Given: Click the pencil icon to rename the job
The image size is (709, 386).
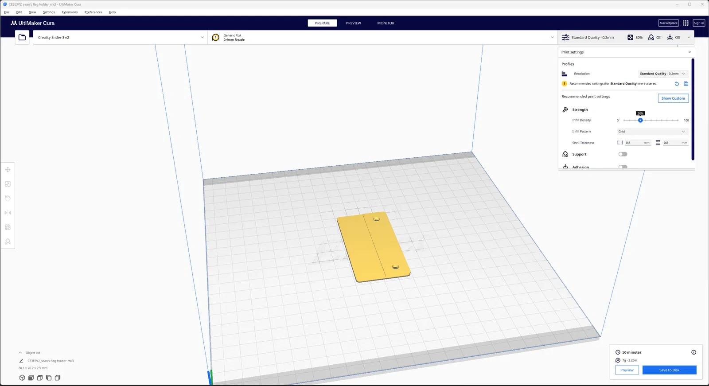Looking at the screenshot, I should [x=21, y=361].
